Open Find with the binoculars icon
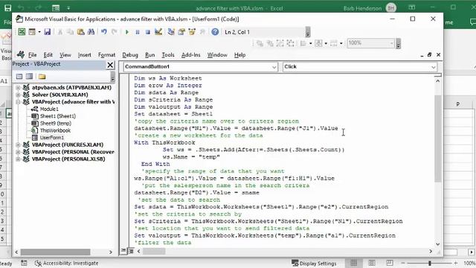The height and width of the screenshot is (268, 476). tap(91, 32)
